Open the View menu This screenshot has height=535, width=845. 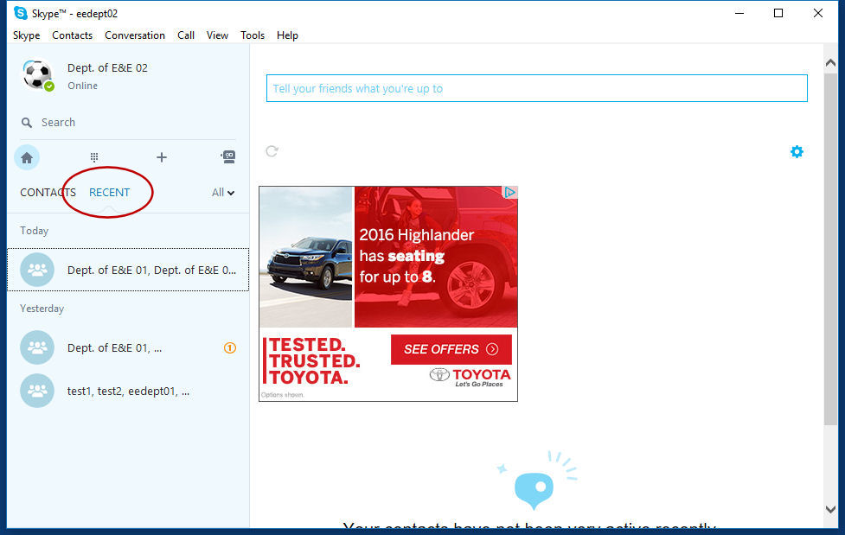pyautogui.click(x=217, y=35)
